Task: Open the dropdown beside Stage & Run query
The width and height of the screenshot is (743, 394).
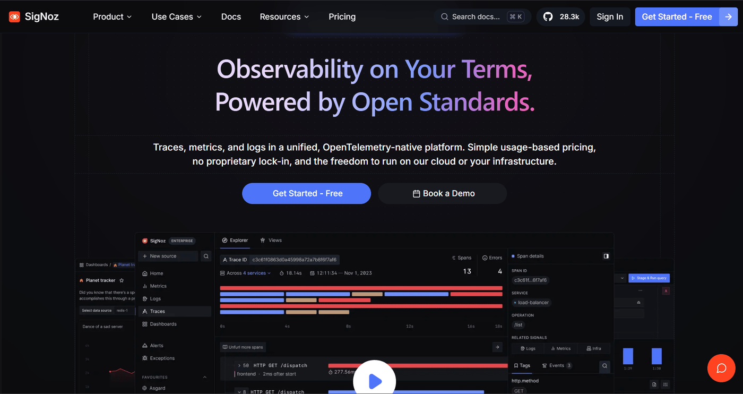Action: point(622,278)
